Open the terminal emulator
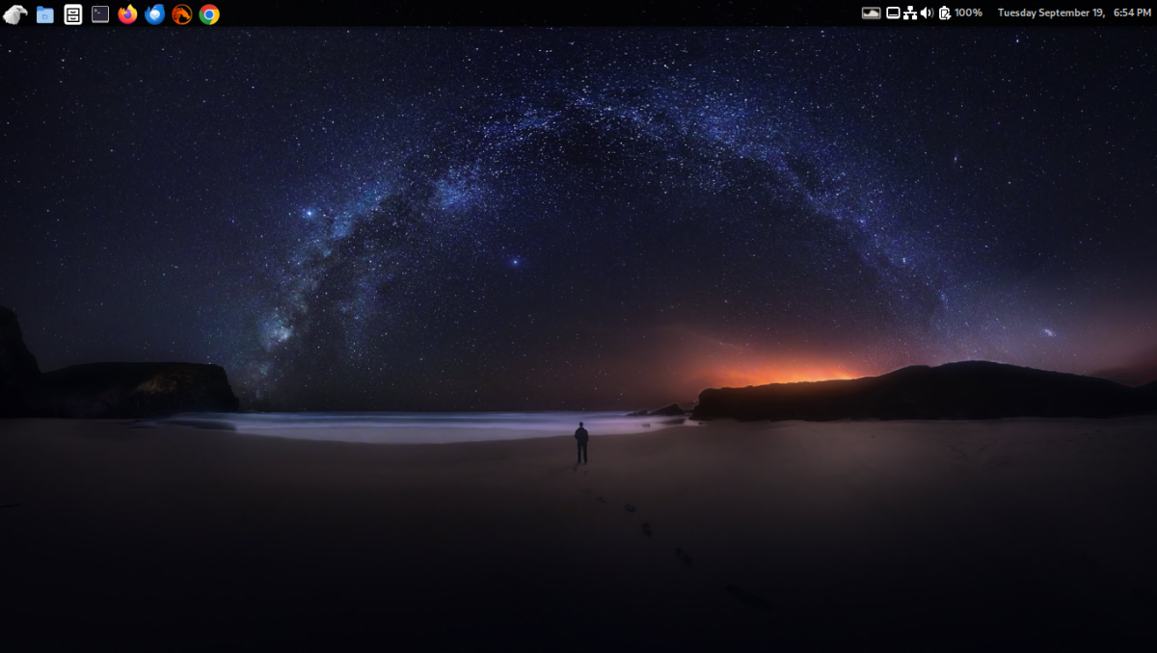The width and height of the screenshot is (1157, 653). point(100,14)
